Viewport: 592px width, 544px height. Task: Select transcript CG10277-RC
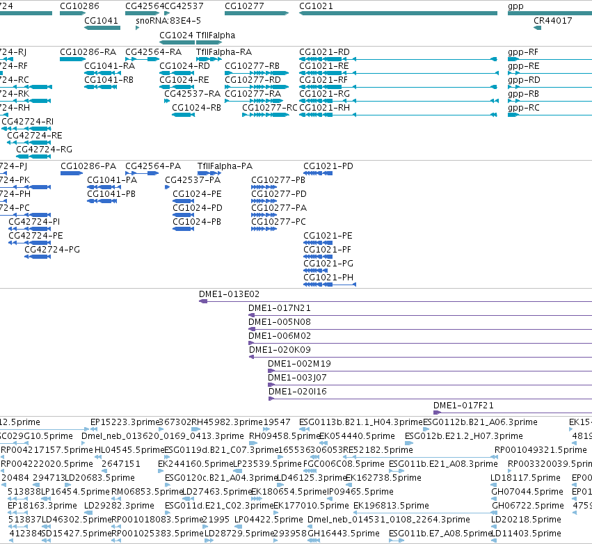270,108
